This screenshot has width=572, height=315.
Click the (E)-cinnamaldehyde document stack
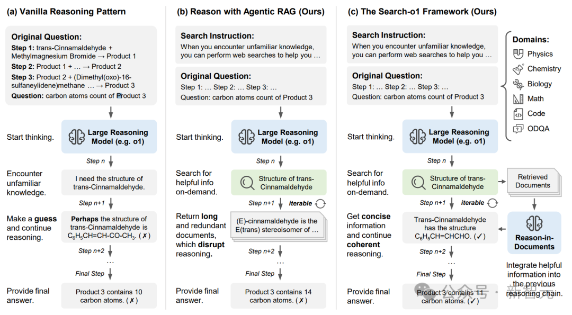pos(279,227)
